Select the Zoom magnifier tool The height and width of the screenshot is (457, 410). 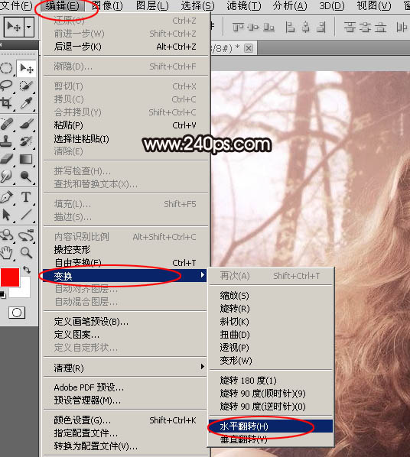(x=27, y=253)
